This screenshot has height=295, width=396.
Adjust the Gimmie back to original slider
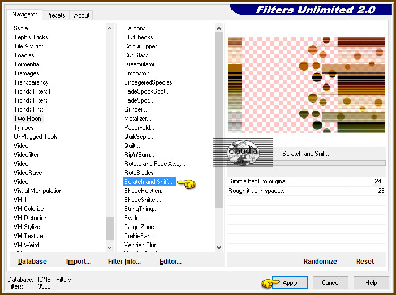pyautogui.click(x=306, y=181)
